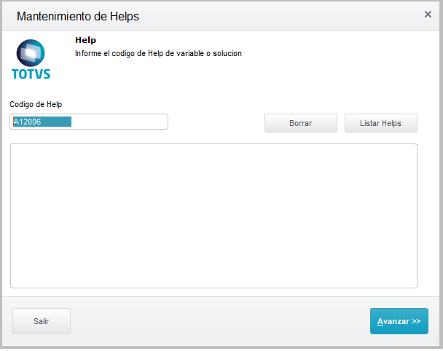Click the 'Help' heading text
Viewport: 443px width, 351px height.
point(85,40)
